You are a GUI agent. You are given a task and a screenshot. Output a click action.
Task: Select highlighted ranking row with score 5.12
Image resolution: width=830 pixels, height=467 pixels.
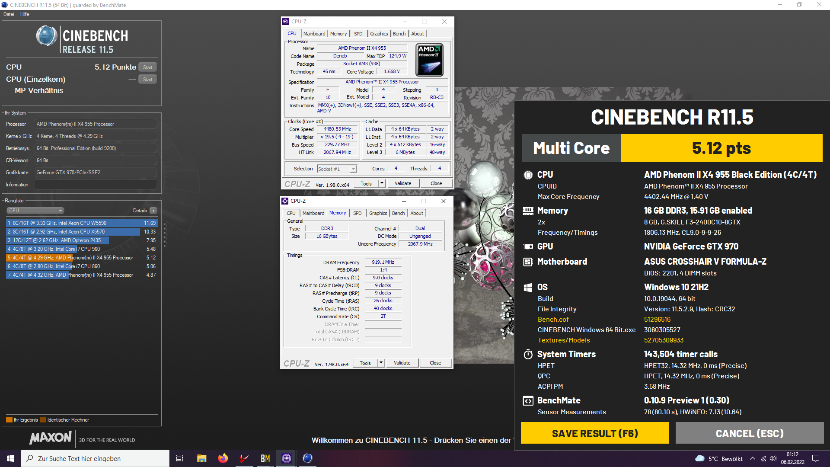point(82,258)
